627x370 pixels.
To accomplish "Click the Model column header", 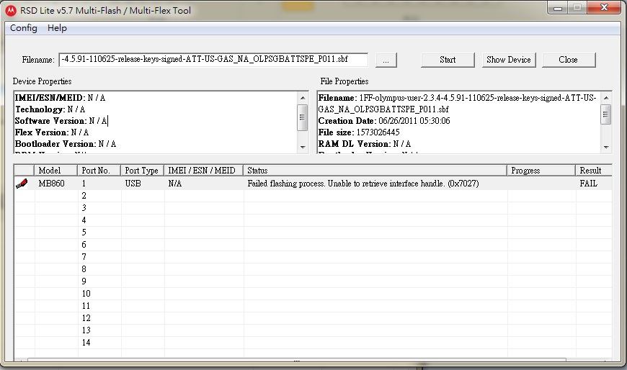I will click(55, 171).
